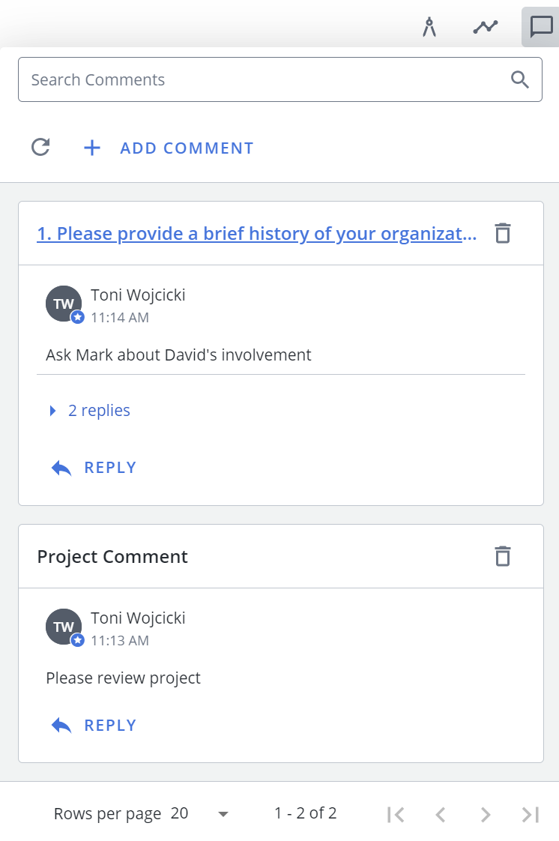The width and height of the screenshot is (559, 841).
Task: Open the Rows per page dropdown
Action: click(199, 814)
